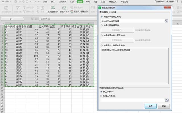182x113 pixels.
Task: Switch to the 特色应用 tab
Action: (x=124, y=2)
